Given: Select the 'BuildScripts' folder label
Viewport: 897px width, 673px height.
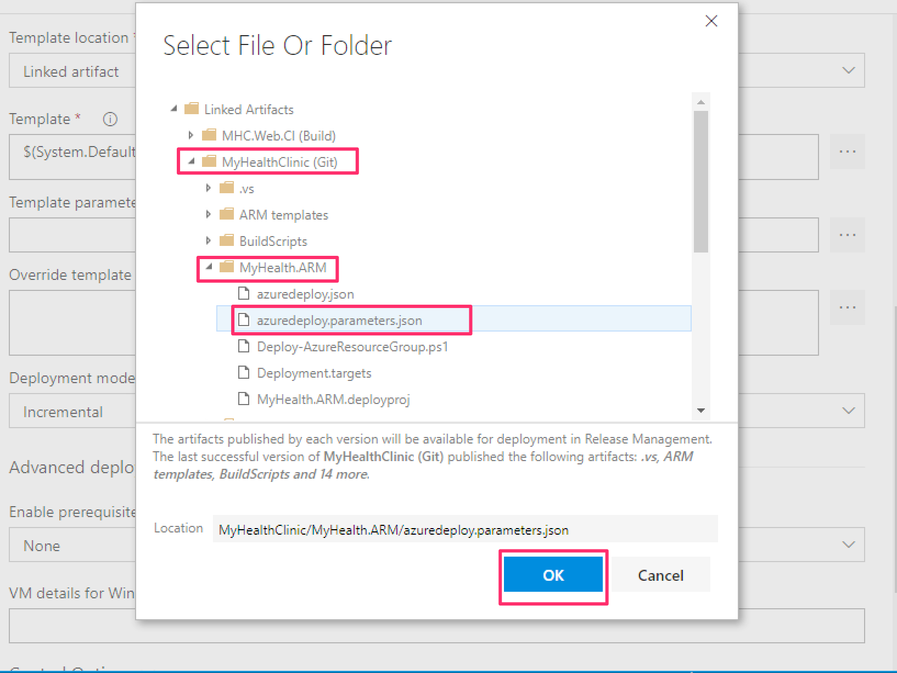Looking at the screenshot, I should coord(273,241).
